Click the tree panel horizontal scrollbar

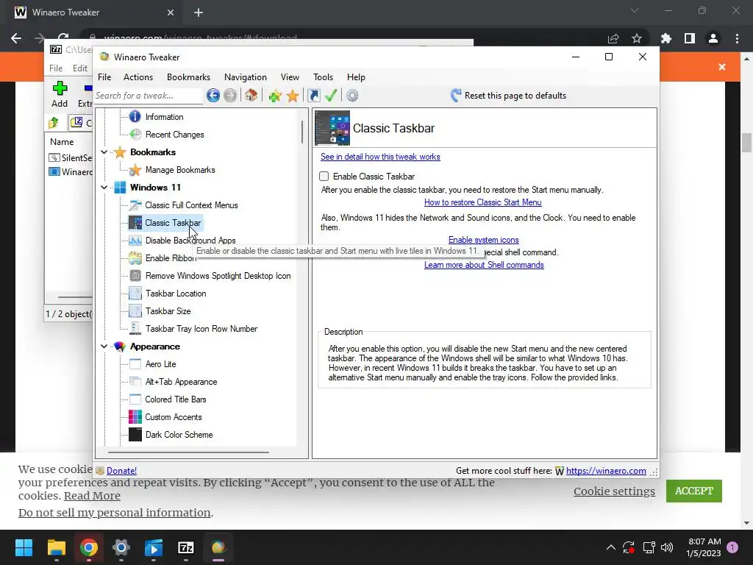pyautogui.click(x=188, y=452)
